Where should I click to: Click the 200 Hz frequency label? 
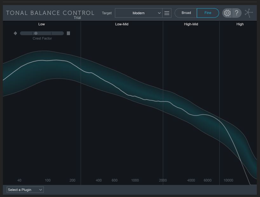click(x=72, y=180)
